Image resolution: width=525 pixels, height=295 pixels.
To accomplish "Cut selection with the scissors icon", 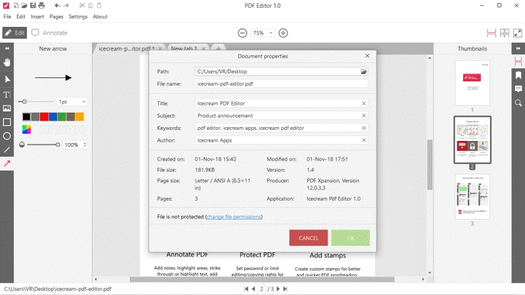I will pyautogui.click(x=81, y=5).
